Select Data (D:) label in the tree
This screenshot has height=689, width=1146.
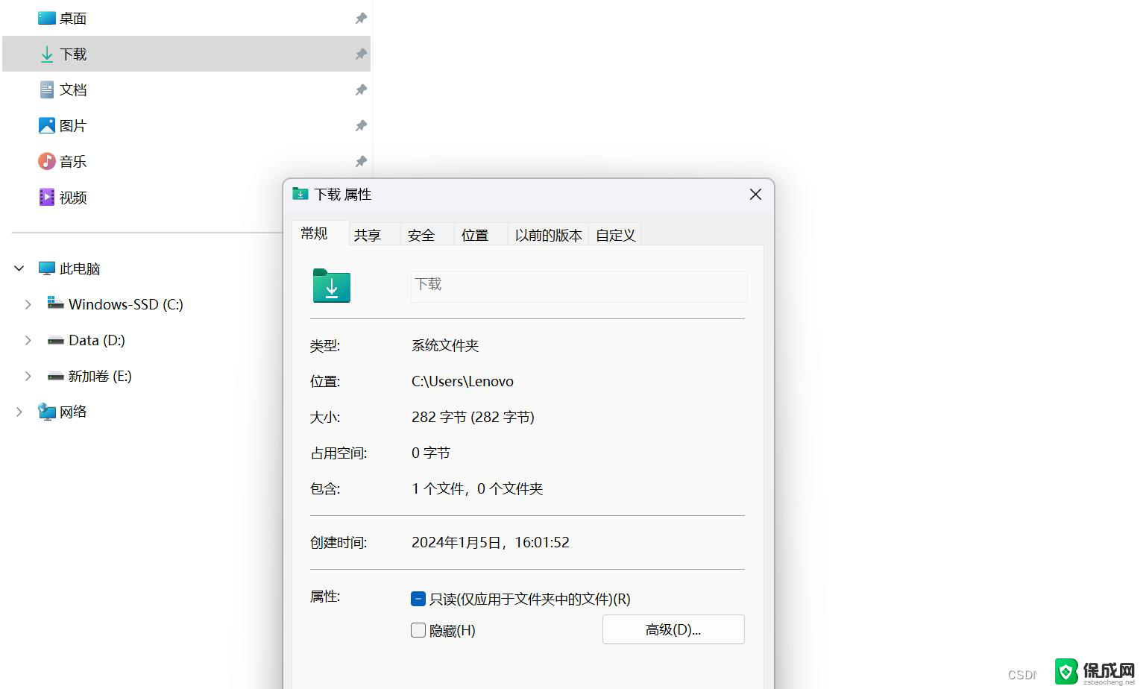click(97, 340)
